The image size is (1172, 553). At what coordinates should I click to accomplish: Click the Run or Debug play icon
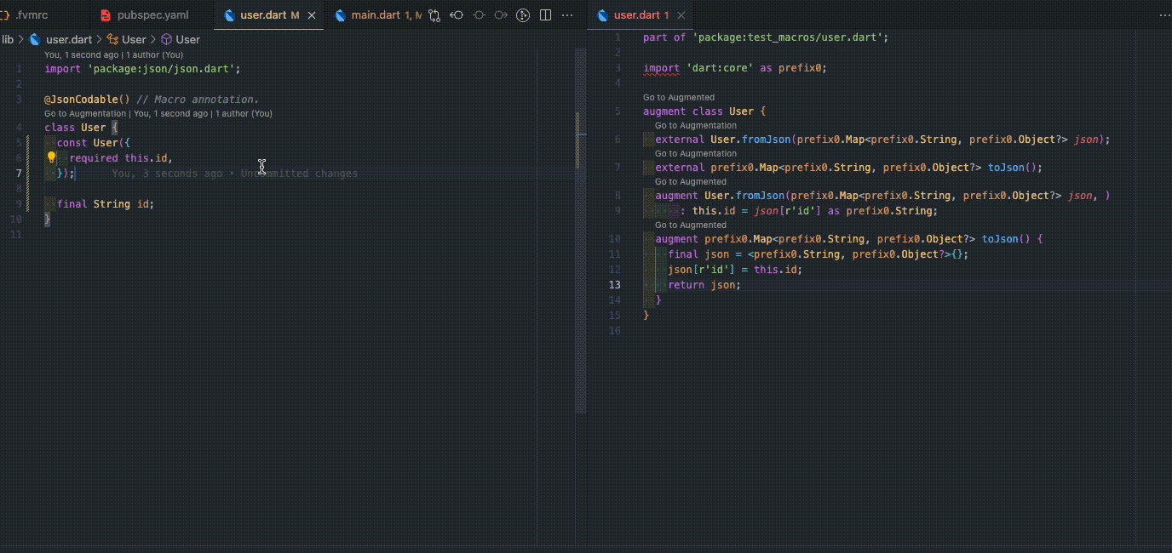(x=522, y=14)
